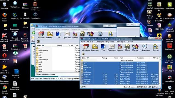The width and height of the screenshot is (175, 98).
Task: Open Bad Piggies desktop shortcut
Action: pos(170,68)
